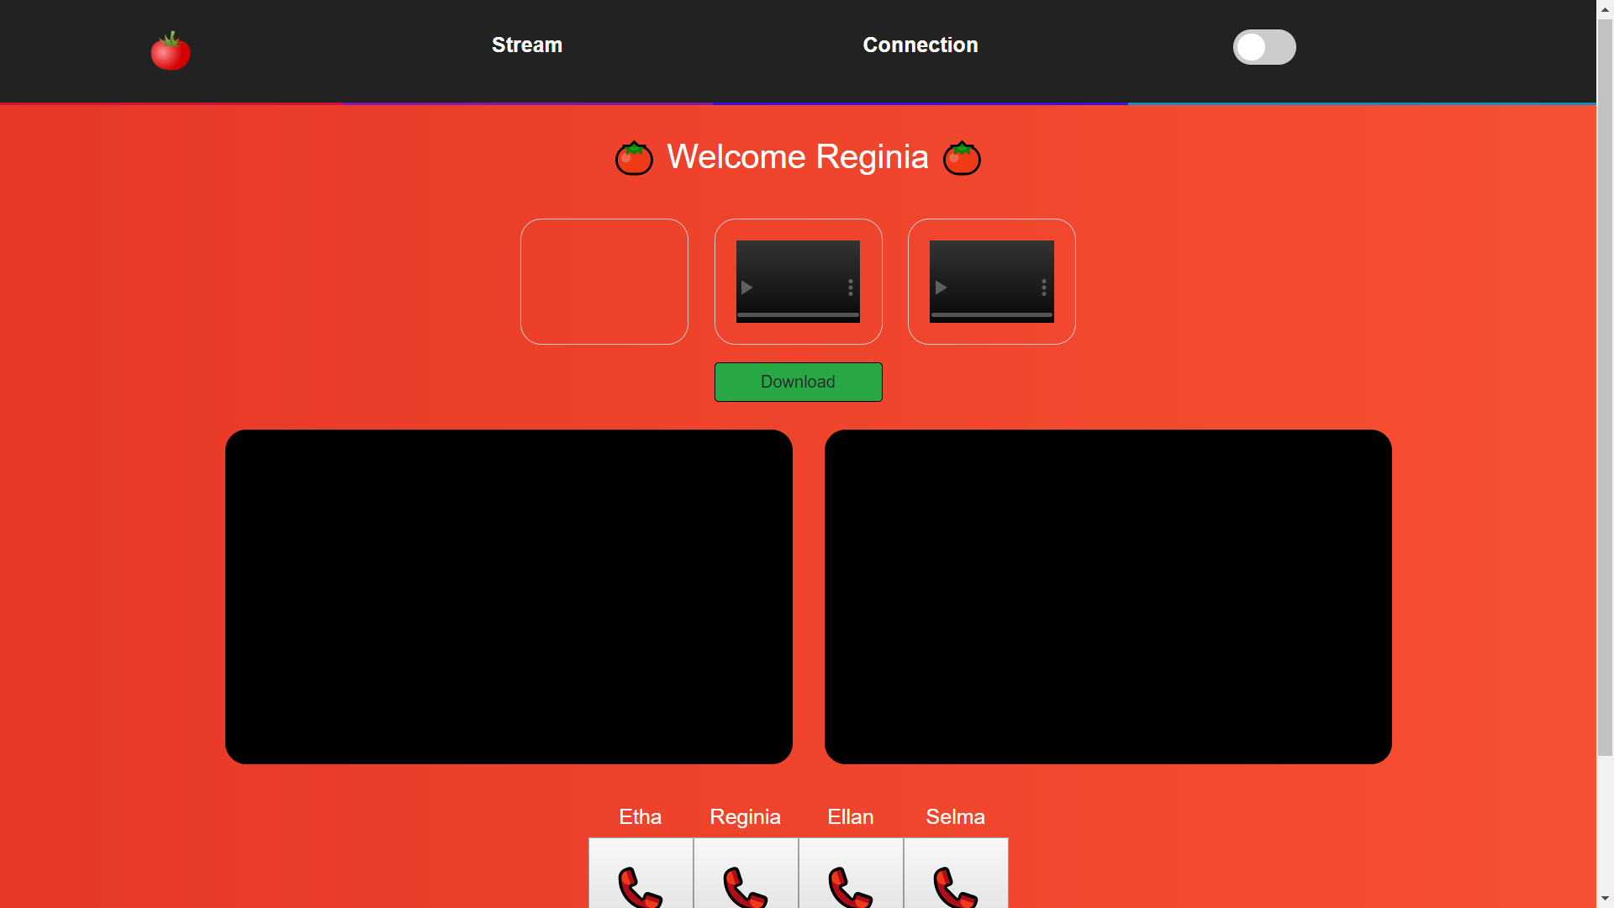
Task: Click the tomato logo in the navbar
Action: click(171, 51)
